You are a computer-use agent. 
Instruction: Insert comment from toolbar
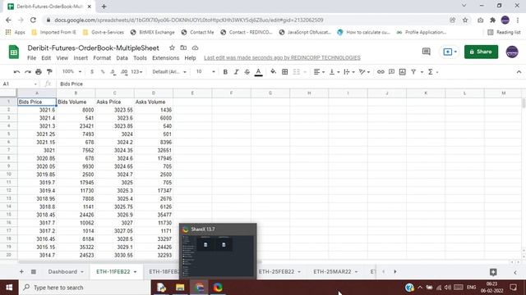coord(391,72)
